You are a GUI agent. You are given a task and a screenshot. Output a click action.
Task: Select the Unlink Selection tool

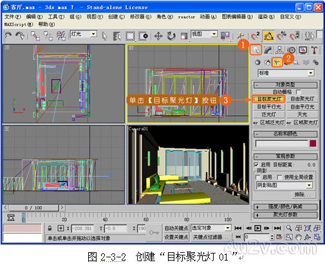[x=48, y=36]
